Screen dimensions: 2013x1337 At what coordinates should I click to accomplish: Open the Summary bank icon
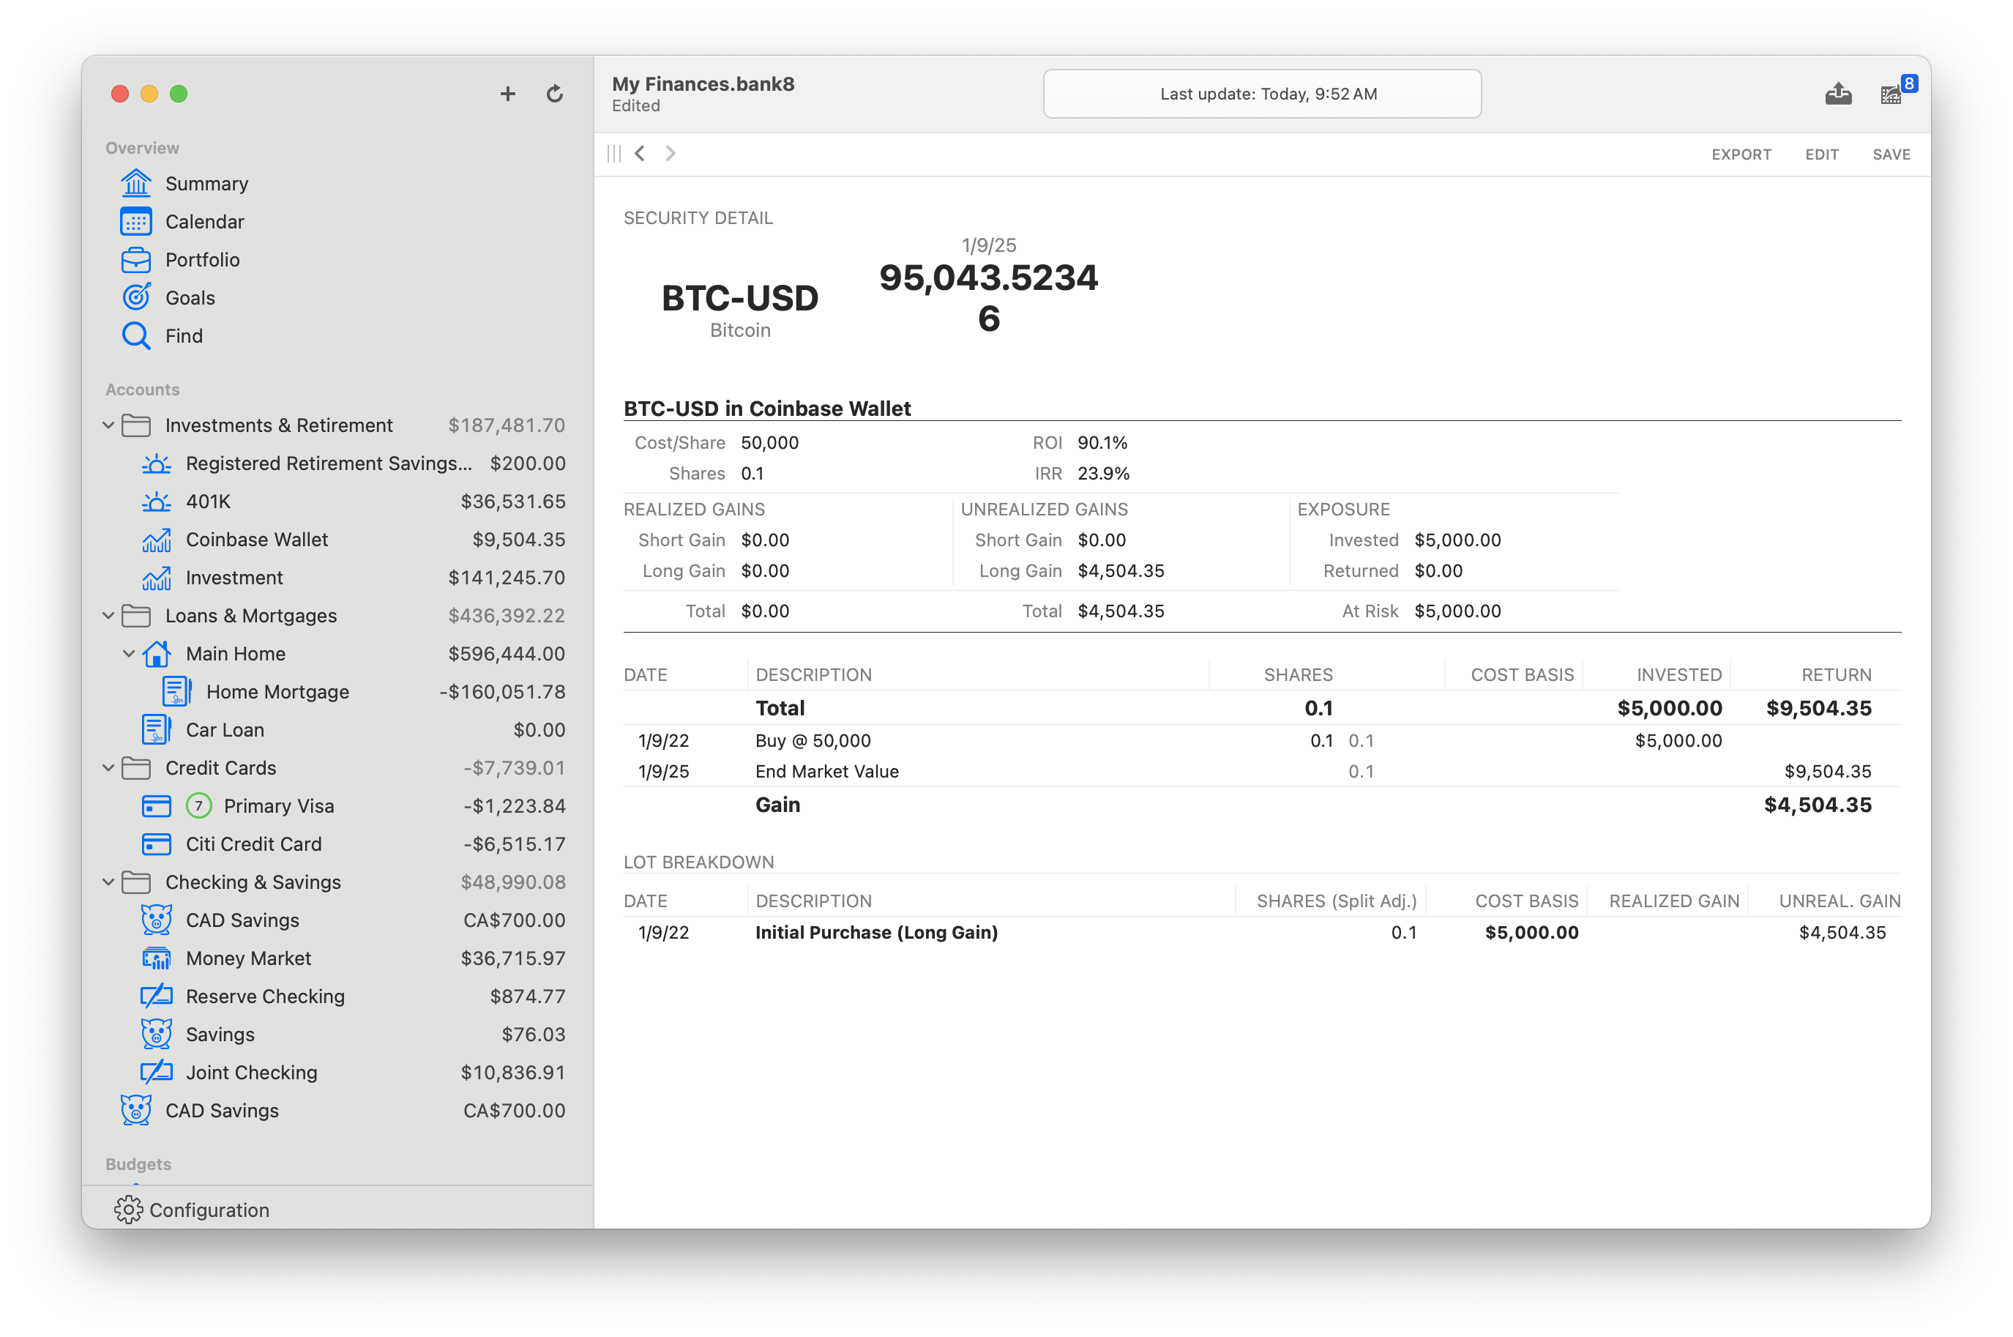tap(135, 183)
